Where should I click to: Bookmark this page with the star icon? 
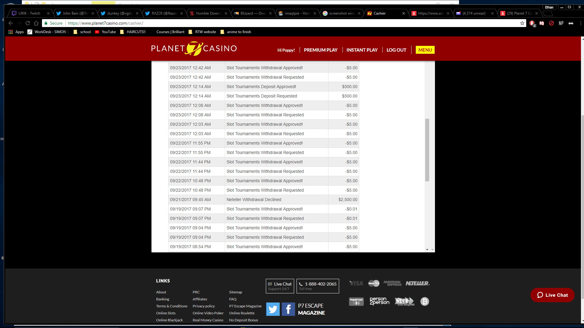tap(522, 23)
